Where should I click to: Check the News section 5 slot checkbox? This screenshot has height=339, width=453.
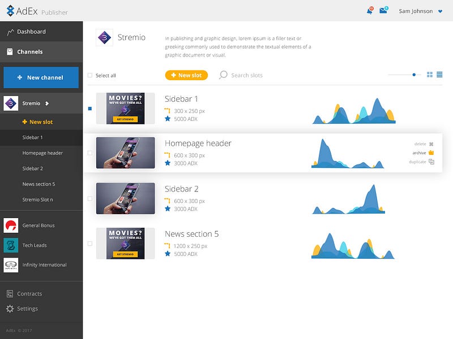tap(90, 244)
